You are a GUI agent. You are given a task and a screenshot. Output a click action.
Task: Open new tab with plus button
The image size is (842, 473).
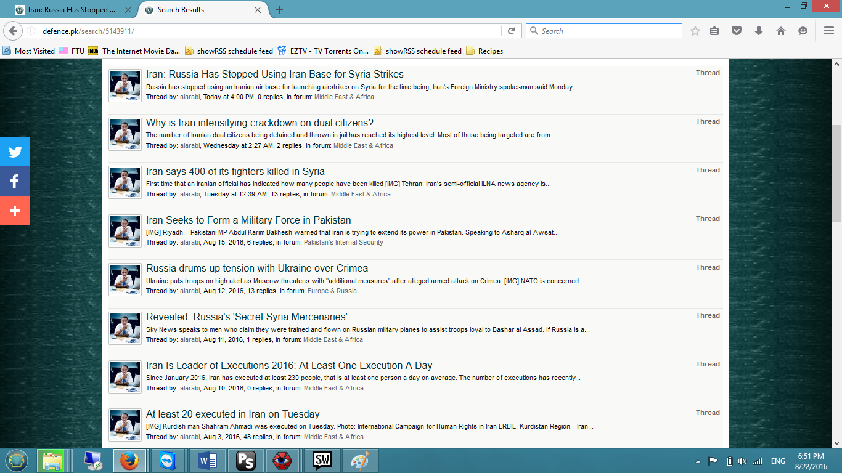point(279,10)
